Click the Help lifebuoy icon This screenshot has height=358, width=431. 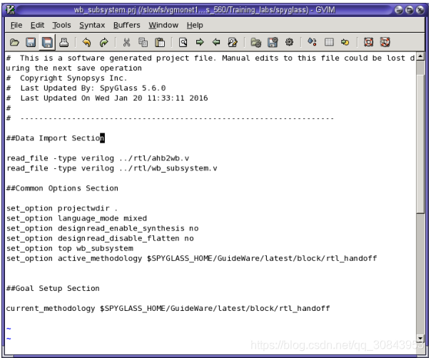(x=368, y=42)
